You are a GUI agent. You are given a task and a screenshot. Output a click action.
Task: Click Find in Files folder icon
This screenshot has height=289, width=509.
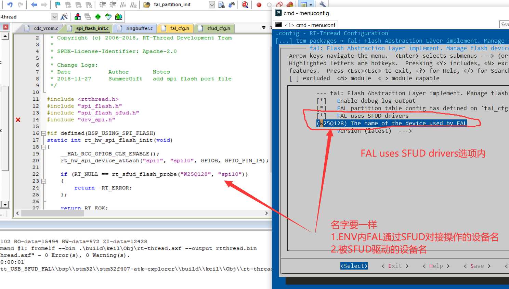click(147, 4)
